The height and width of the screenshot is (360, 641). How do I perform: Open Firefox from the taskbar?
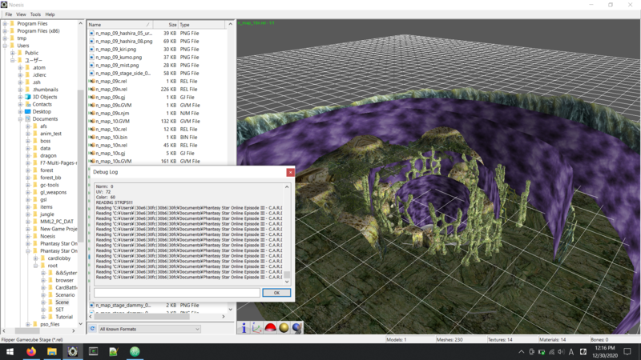tap(31, 351)
